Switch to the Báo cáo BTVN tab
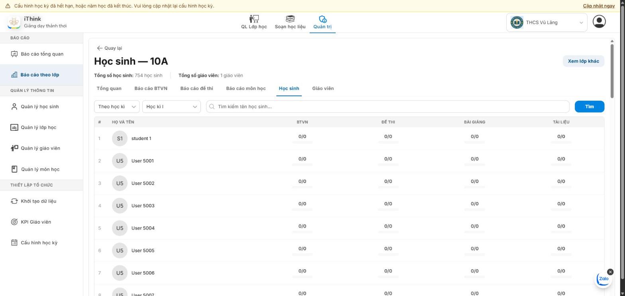The image size is (625, 296). click(x=151, y=88)
